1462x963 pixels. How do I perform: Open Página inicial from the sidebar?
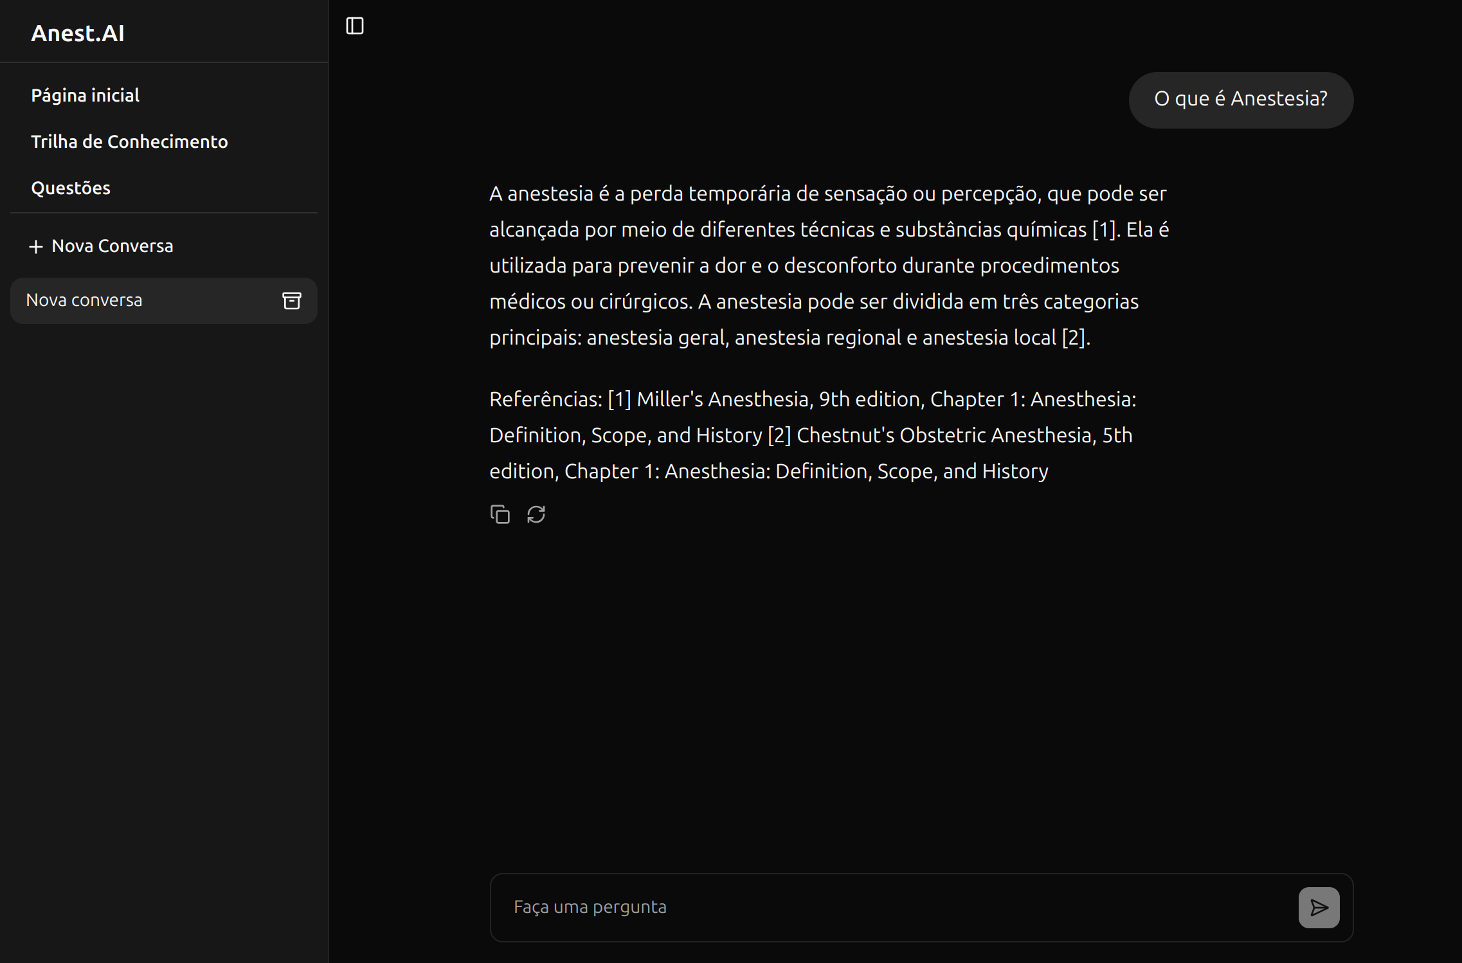point(85,94)
